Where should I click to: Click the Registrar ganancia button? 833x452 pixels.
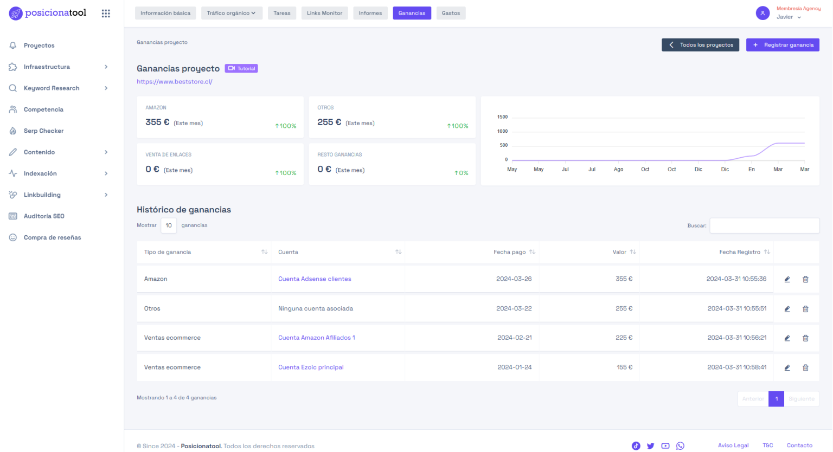783,45
